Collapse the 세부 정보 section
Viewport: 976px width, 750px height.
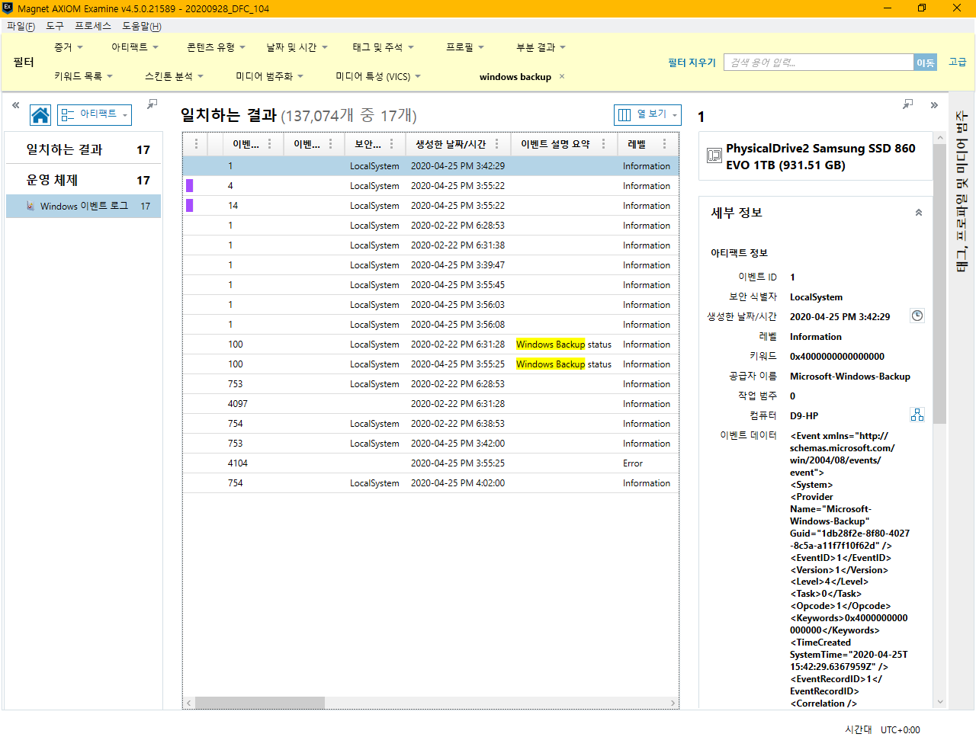pyautogui.click(x=919, y=213)
